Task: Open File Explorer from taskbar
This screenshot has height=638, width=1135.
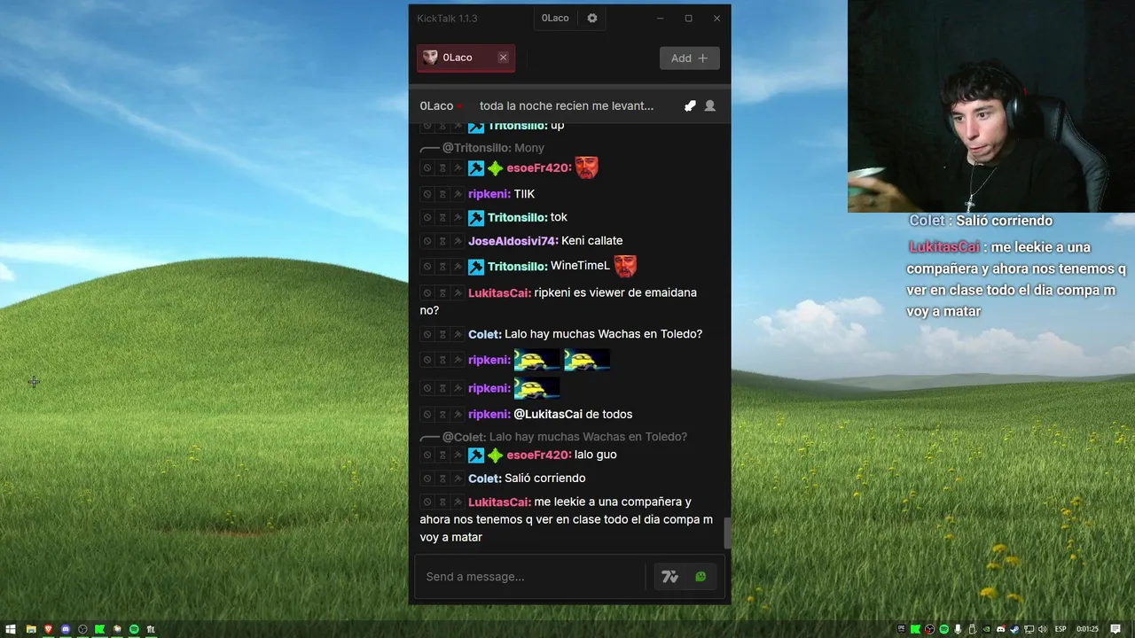Action: [31, 629]
